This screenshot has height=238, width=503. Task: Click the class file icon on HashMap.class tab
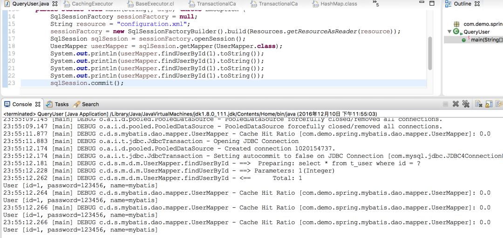pos(315,4)
